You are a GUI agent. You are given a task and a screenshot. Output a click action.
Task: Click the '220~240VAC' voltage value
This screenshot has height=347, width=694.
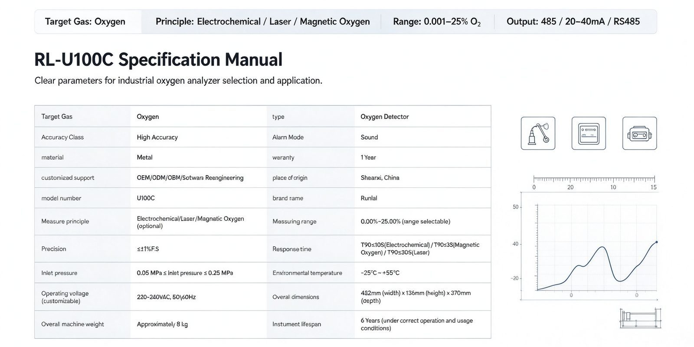coord(166,297)
